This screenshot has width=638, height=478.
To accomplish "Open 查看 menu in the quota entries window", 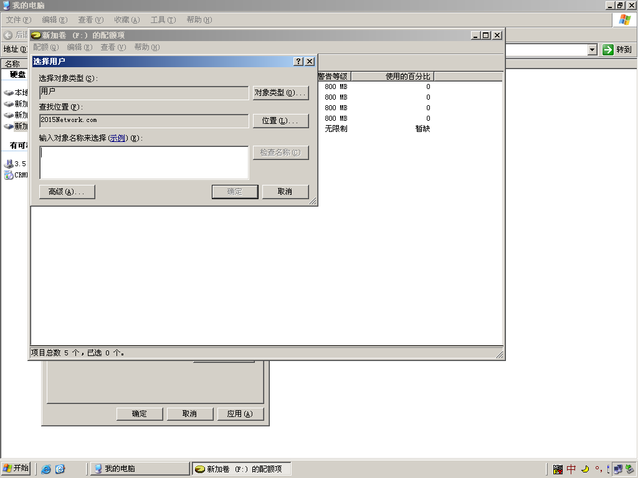I will pyautogui.click(x=113, y=47).
